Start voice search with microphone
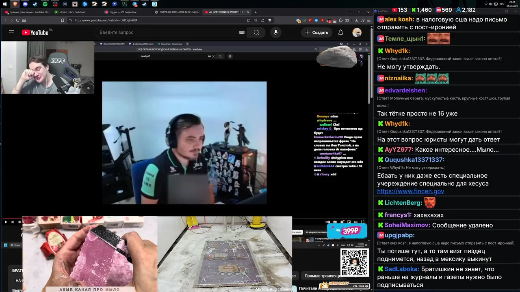520x292 pixels. pyautogui.click(x=276, y=32)
